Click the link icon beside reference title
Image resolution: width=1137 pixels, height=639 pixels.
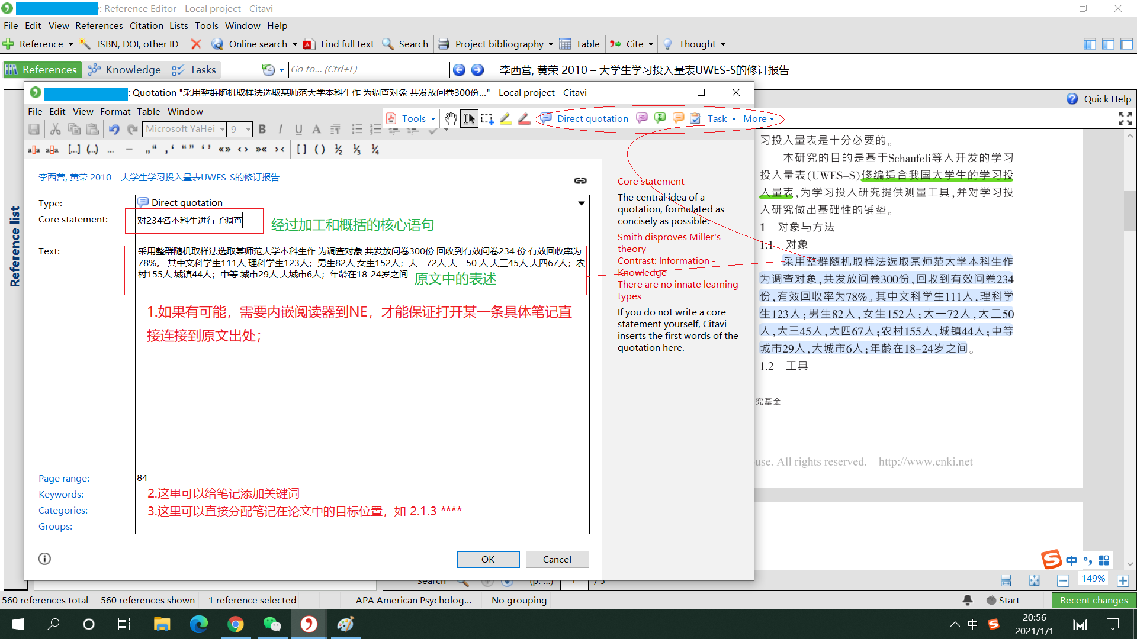click(580, 180)
